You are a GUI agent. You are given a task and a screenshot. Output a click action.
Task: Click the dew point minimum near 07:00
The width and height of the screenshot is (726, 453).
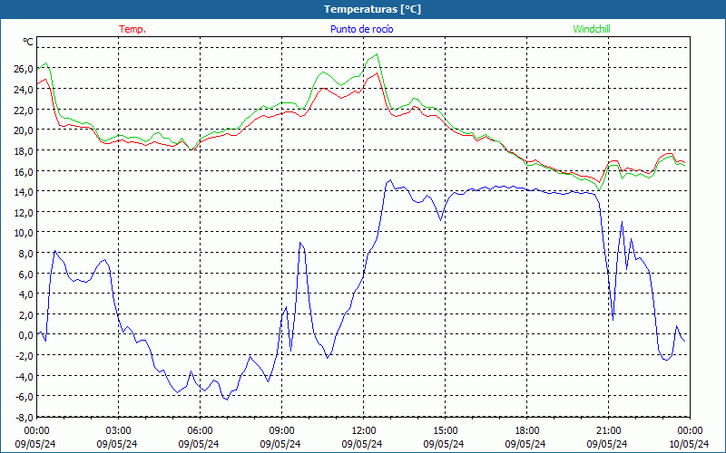[x=227, y=399]
